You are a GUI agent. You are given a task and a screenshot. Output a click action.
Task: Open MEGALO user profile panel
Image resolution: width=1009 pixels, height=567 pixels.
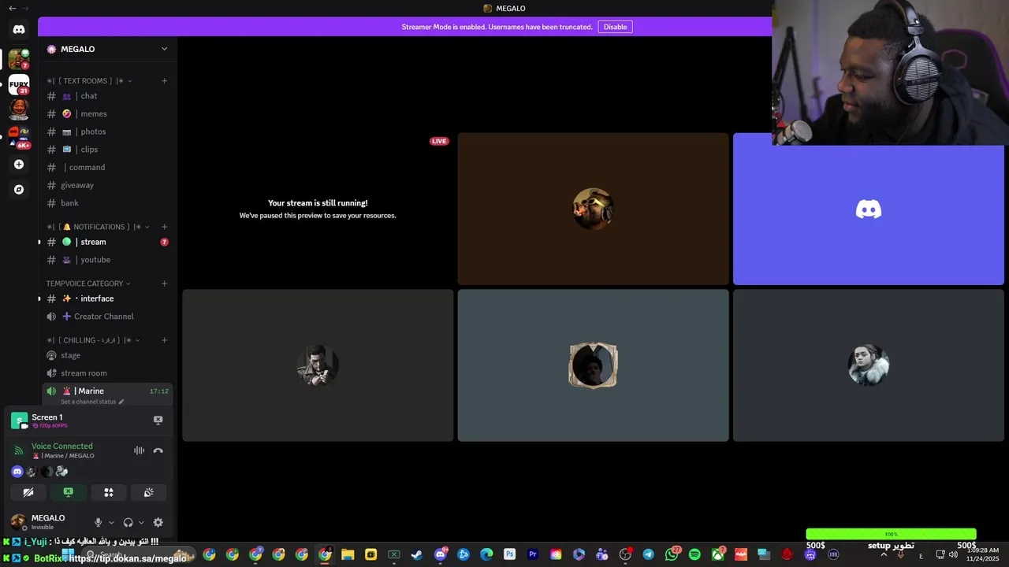[47, 522]
